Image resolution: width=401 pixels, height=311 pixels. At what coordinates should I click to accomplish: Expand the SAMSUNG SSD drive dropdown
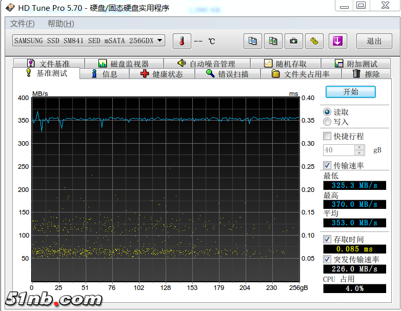[x=160, y=41]
